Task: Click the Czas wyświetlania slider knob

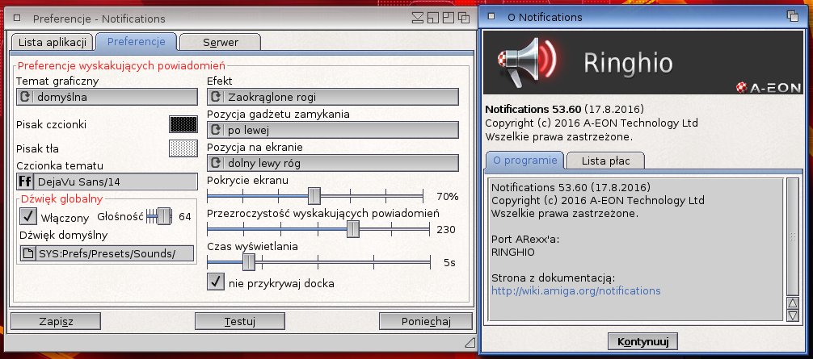Action: (249, 262)
